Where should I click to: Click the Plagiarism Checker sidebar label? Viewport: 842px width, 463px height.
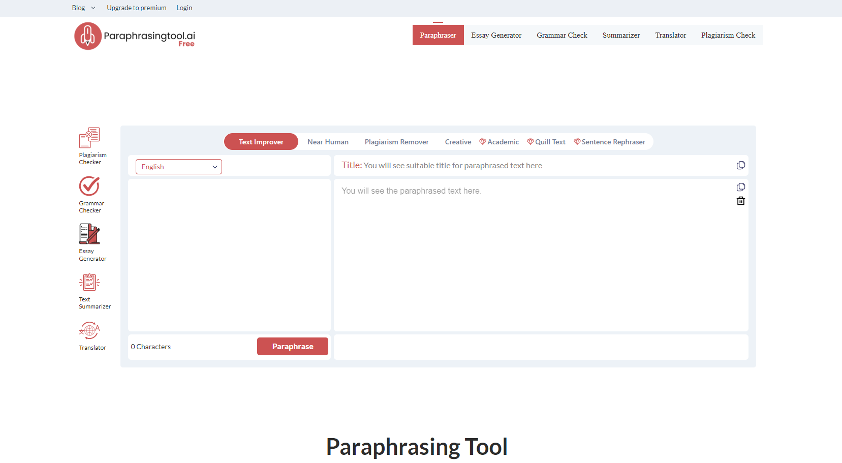(93, 159)
